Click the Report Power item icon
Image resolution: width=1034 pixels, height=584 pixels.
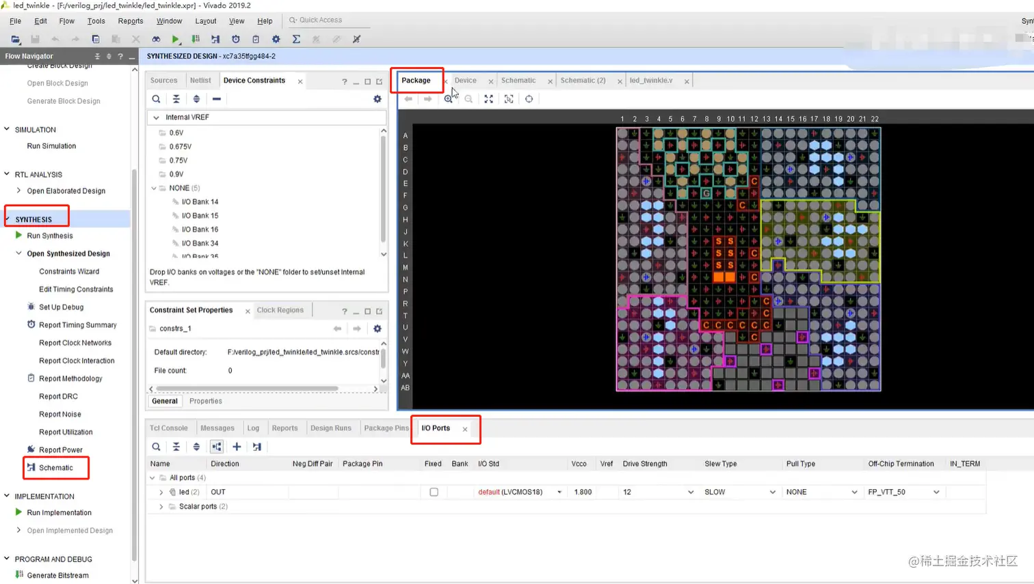point(31,449)
